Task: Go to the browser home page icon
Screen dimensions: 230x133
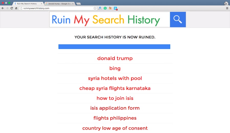Action: coord(16,8)
